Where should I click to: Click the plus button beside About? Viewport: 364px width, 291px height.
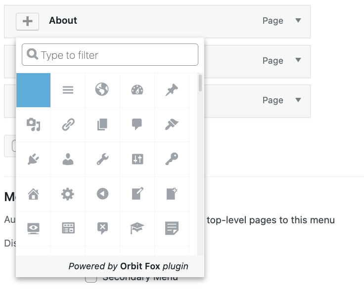[27, 21]
